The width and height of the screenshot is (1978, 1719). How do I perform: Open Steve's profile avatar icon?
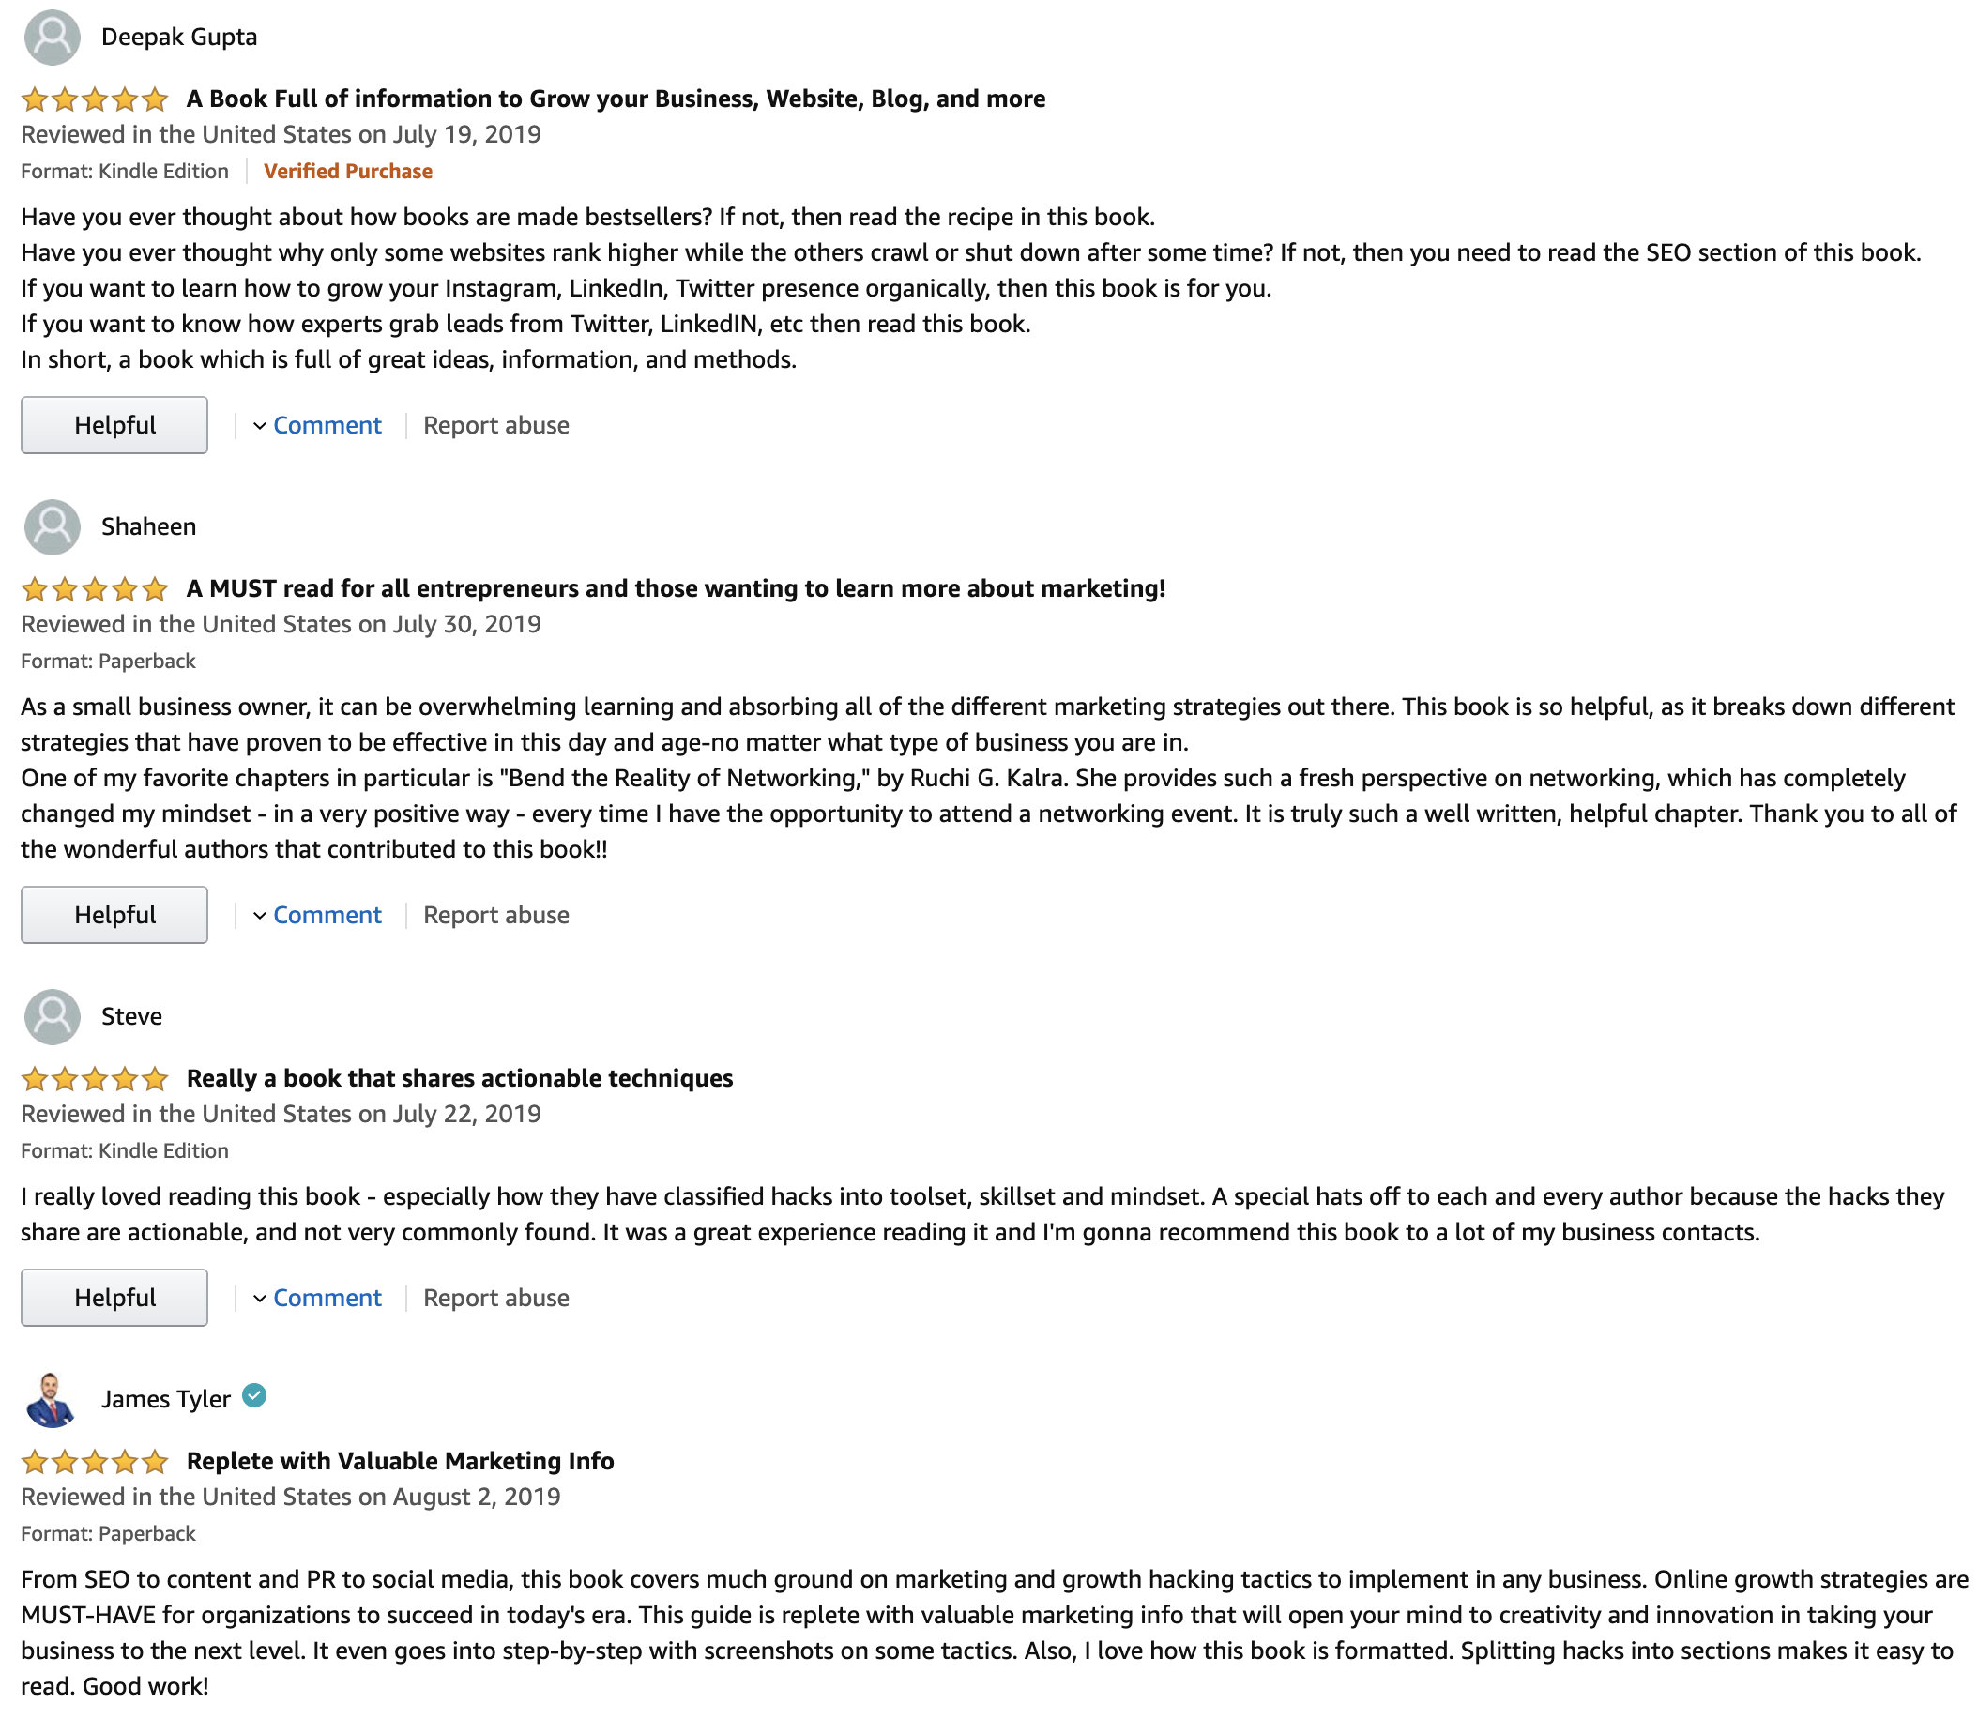pyautogui.click(x=52, y=1016)
